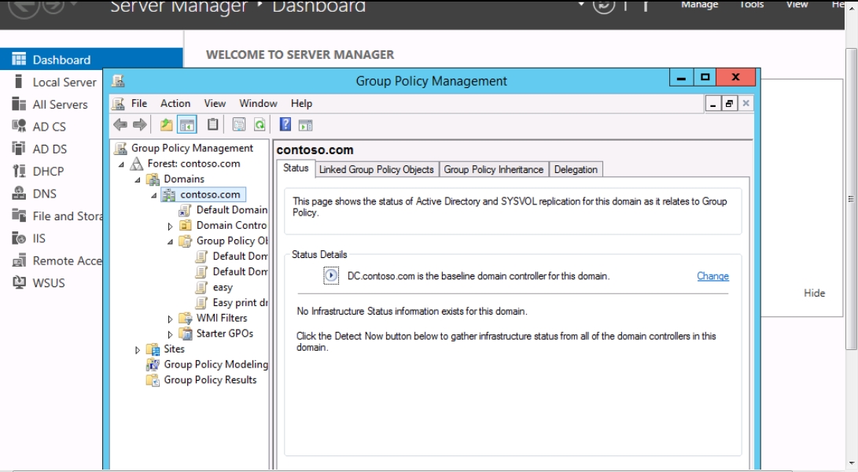Expand the WMI Filters node
This screenshot has height=472, width=858.
tap(170, 319)
